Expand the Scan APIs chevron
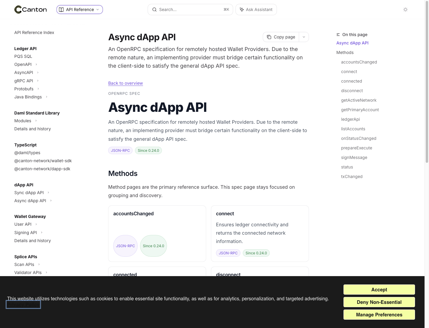429x328 pixels. [x=39, y=264]
